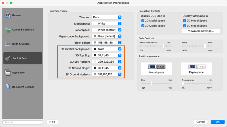The image size is (227, 127).
Task: Uncheck UCS icon in 2D Model space
Action: pos(143,21)
